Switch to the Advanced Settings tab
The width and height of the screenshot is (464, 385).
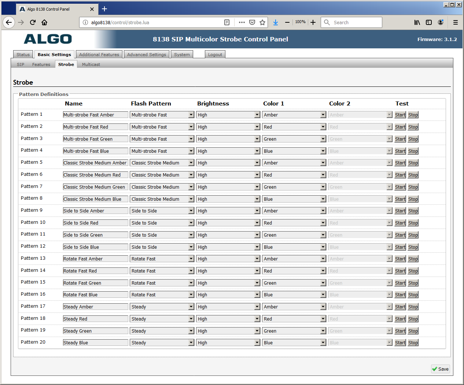click(146, 55)
